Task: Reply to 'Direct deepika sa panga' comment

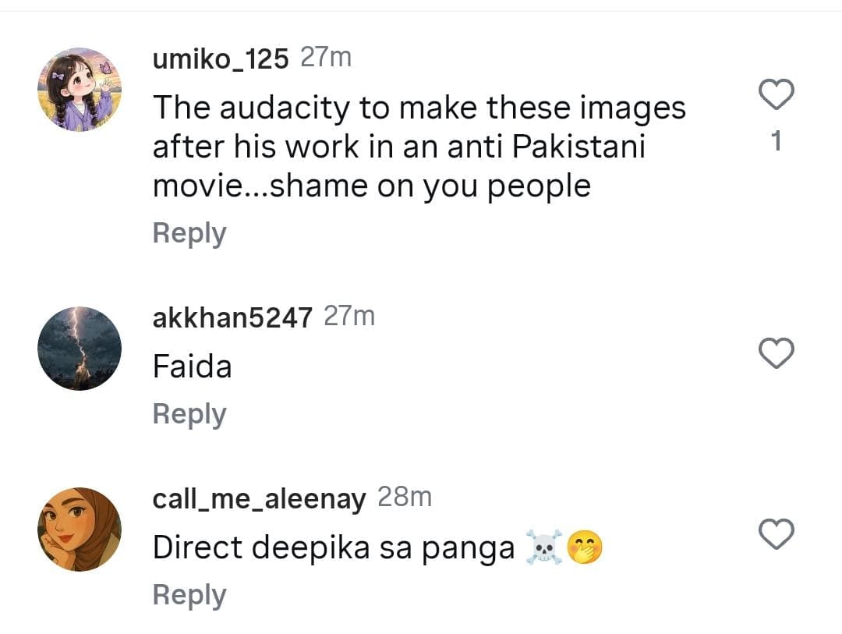Action: 189,596
